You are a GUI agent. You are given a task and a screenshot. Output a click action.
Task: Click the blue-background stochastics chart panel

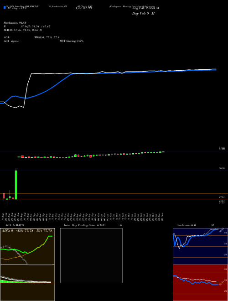[x=200, y=246]
